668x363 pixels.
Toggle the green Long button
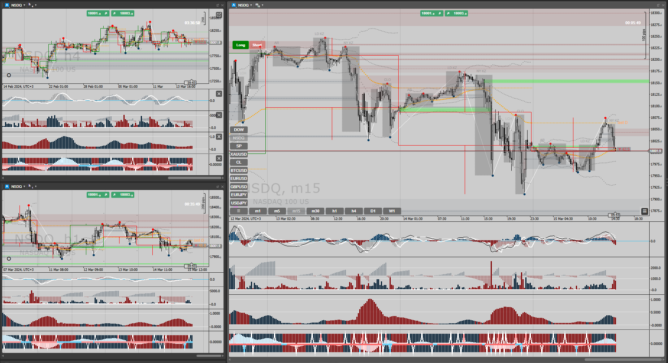[x=240, y=45]
